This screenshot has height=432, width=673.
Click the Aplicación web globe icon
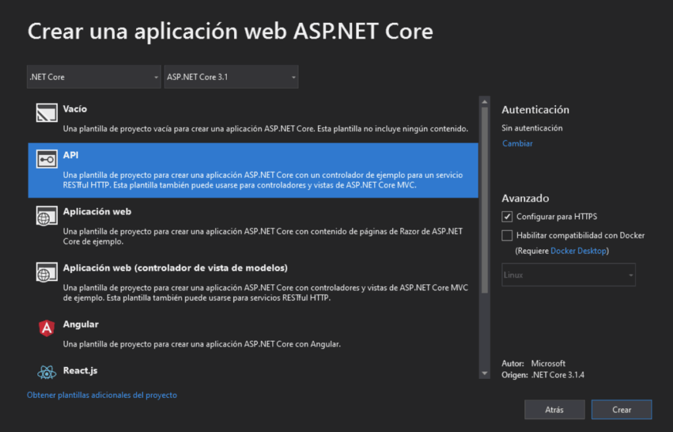click(47, 217)
